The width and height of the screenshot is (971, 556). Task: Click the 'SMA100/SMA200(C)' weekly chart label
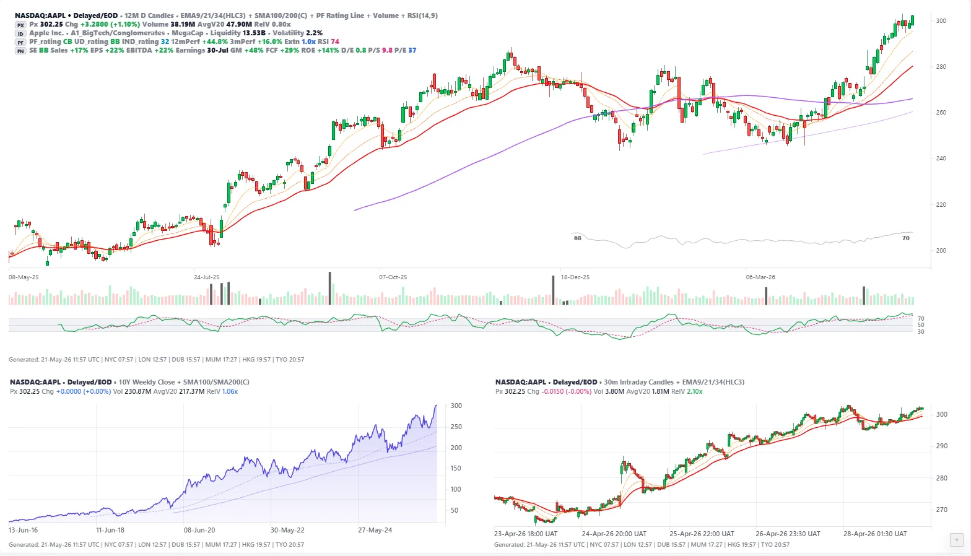tap(216, 382)
